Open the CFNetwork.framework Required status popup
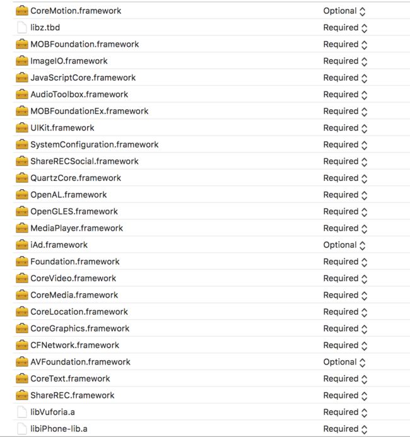This screenshot has width=410, height=437. pos(345,346)
